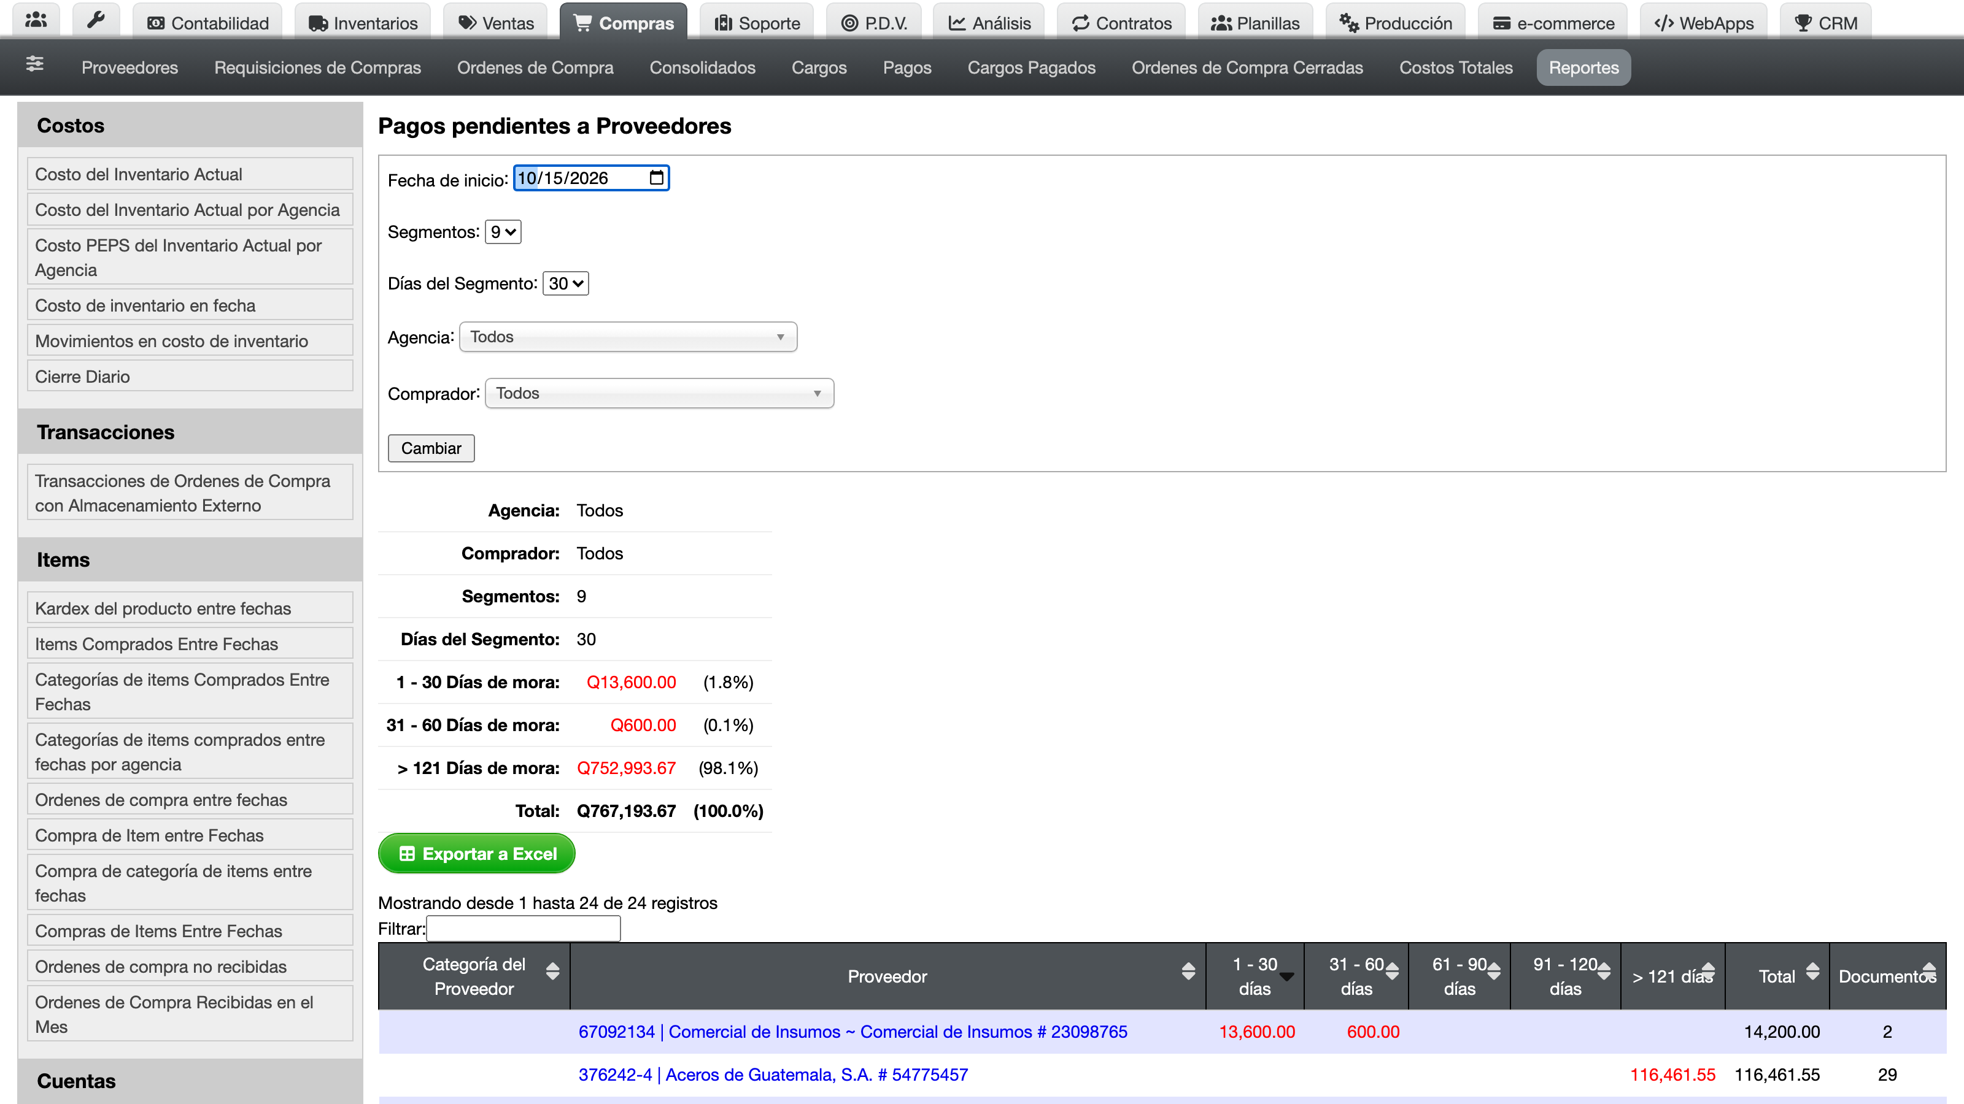Open Movimientos en costo de inventario
1964x1104 pixels.
[x=190, y=340]
